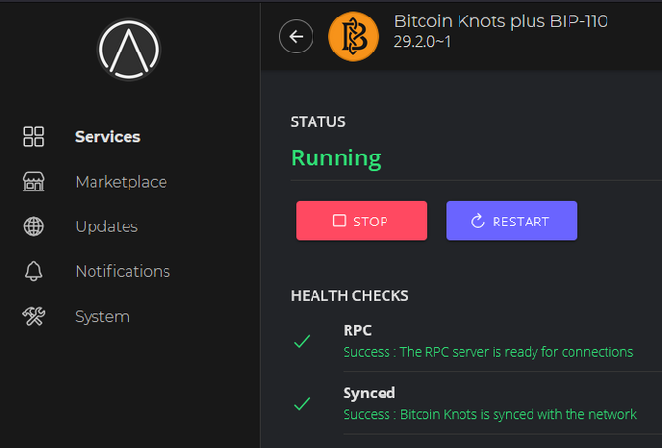The width and height of the screenshot is (662, 448).
Task: Go back using the arrow button
Action: click(x=296, y=37)
